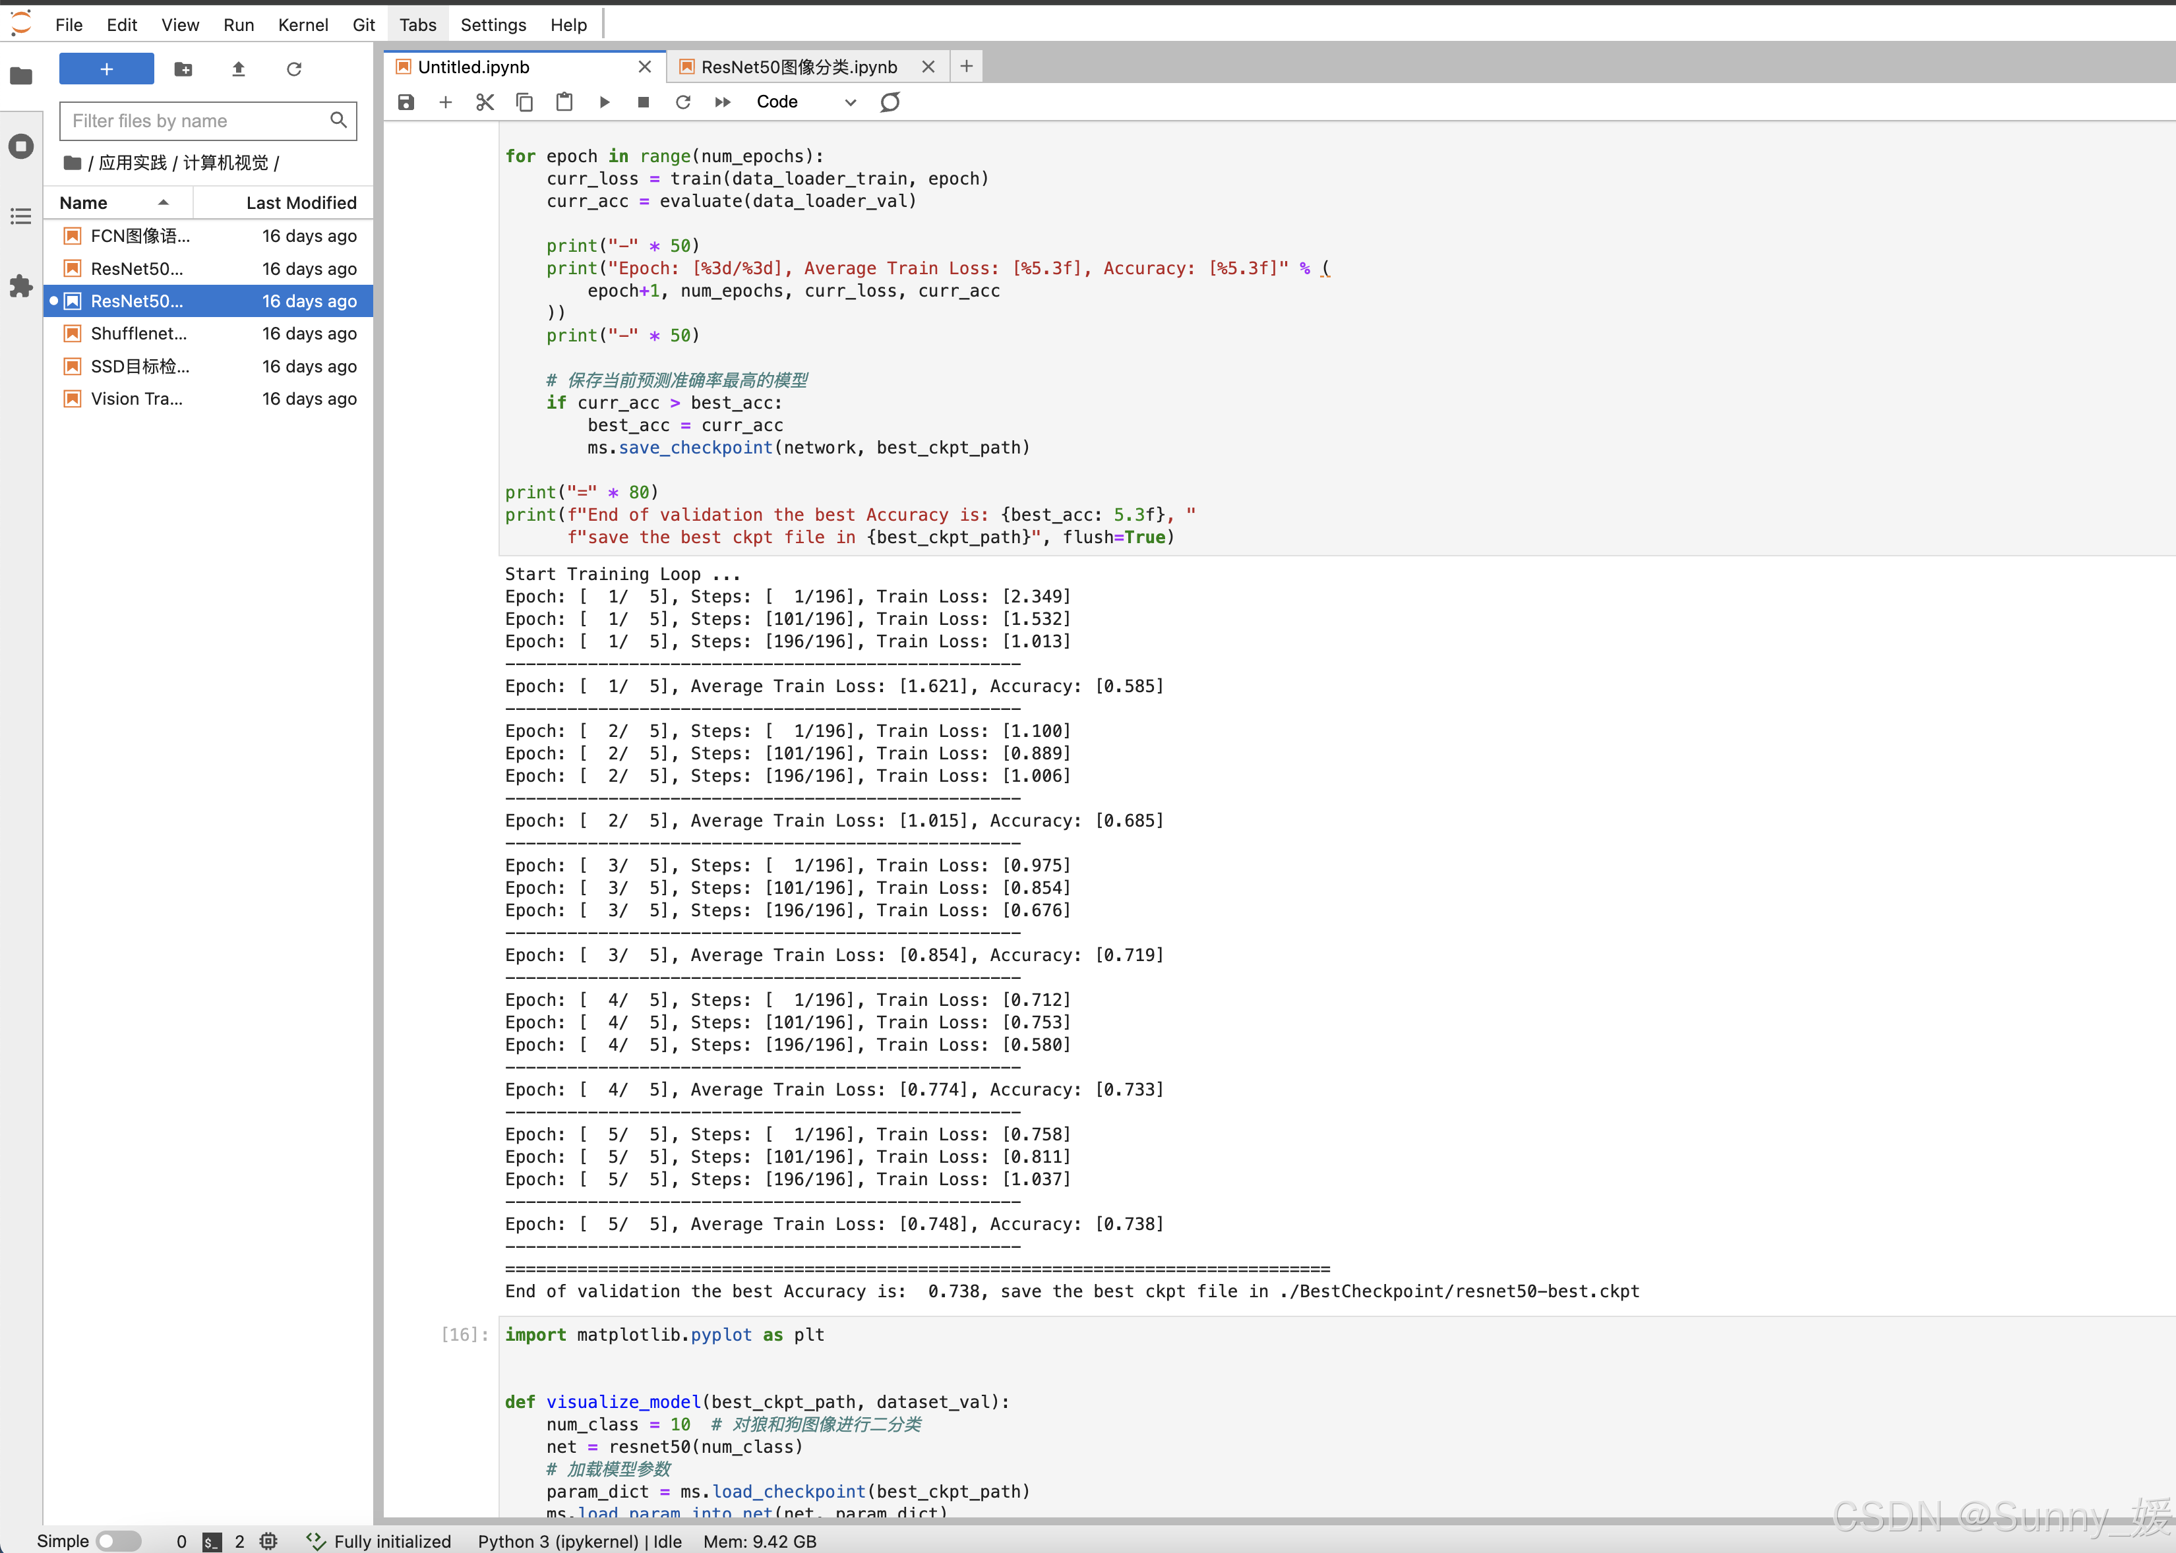The width and height of the screenshot is (2176, 1553).
Task: Open a new launcher tab with plus
Action: tap(966, 66)
